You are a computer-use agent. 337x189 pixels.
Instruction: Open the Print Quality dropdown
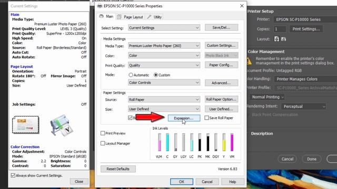(164, 65)
